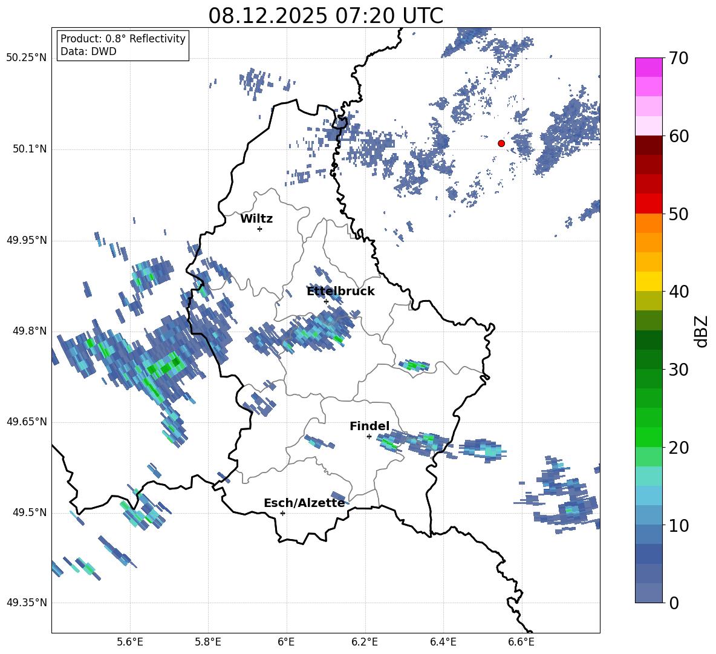The image size is (716, 654).
Task: Click the 20 colorbar tick value
Action: click(679, 448)
